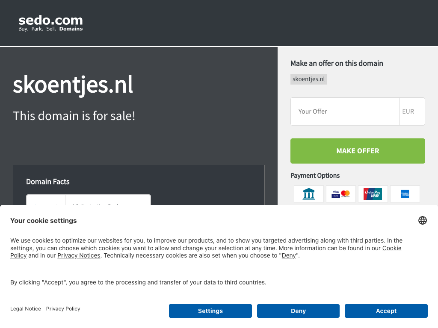Click the skoentjes.nl domain tag
The height and width of the screenshot is (328, 438).
pos(308,79)
